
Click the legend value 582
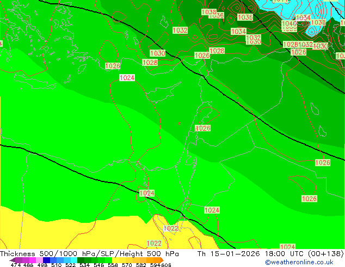click(141, 265)
